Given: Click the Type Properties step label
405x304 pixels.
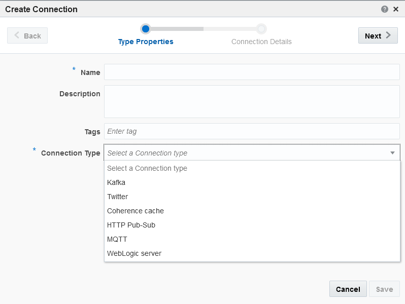Looking at the screenshot, I should 146,42.
